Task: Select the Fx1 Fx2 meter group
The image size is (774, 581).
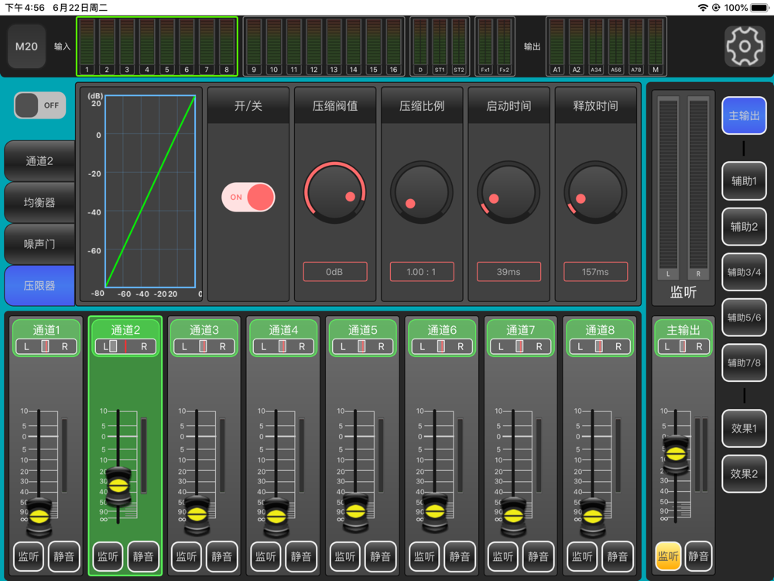Action: click(495, 46)
